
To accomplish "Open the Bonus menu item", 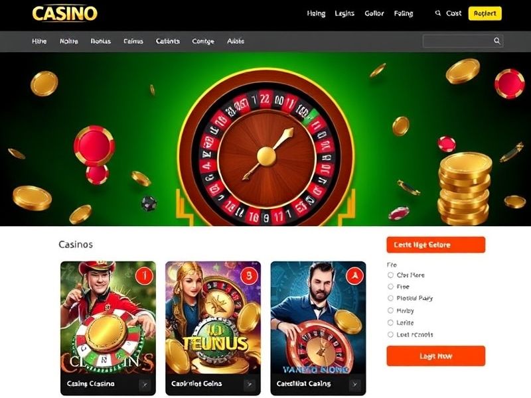I will 101,41.
